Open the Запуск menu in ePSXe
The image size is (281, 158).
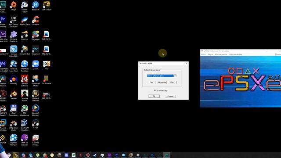click(210, 54)
